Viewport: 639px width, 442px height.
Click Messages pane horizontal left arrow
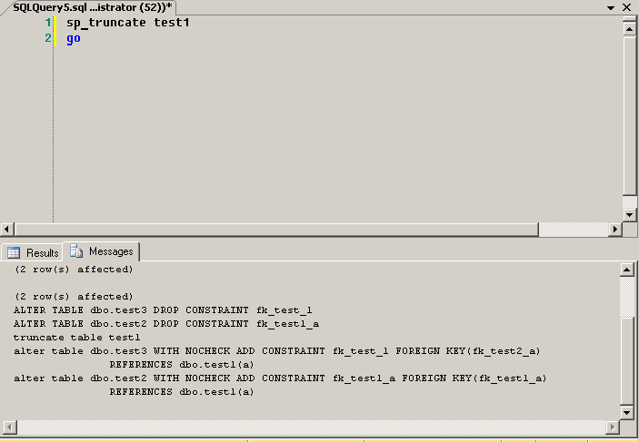pyautogui.click(x=8, y=426)
